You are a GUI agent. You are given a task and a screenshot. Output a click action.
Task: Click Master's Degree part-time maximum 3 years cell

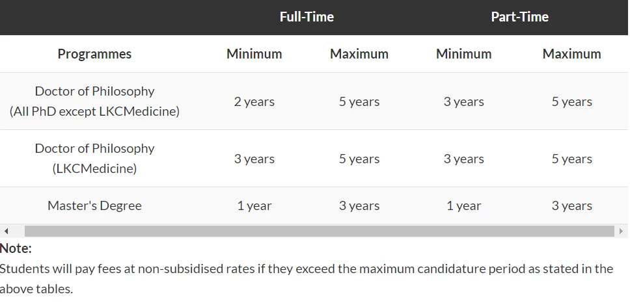(571, 206)
